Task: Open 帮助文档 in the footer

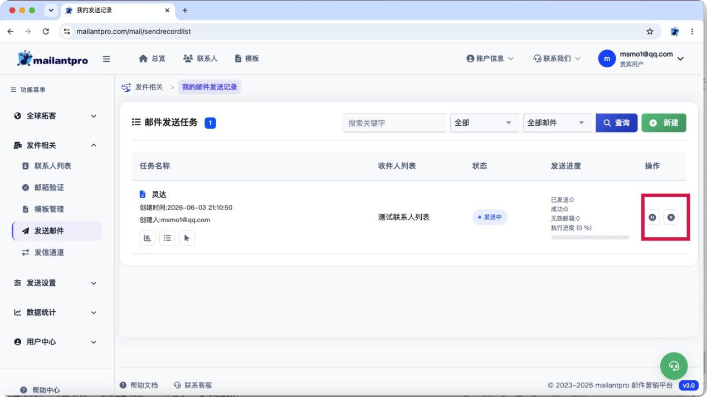Action: click(x=139, y=385)
